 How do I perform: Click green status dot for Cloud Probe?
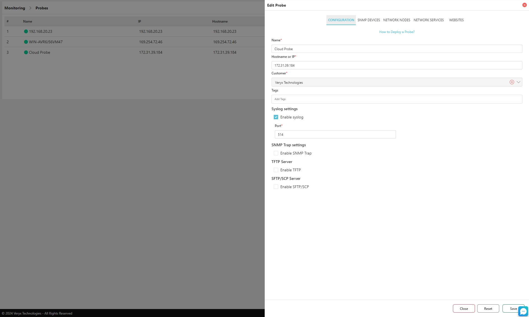[x=26, y=52]
